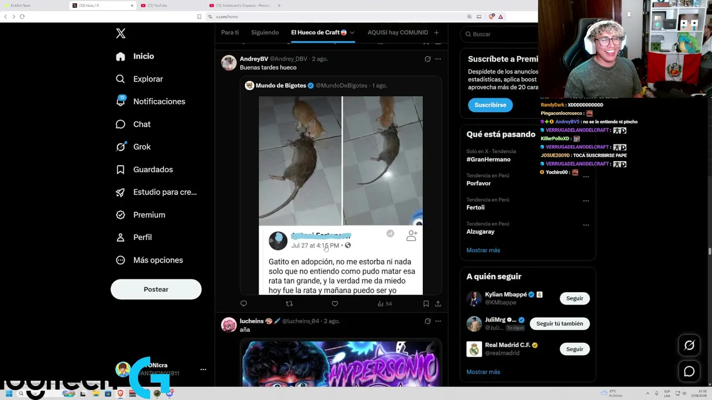Like AndreyBV post
The height and width of the screenshot is (400, 712).
(x=335, y=304)
